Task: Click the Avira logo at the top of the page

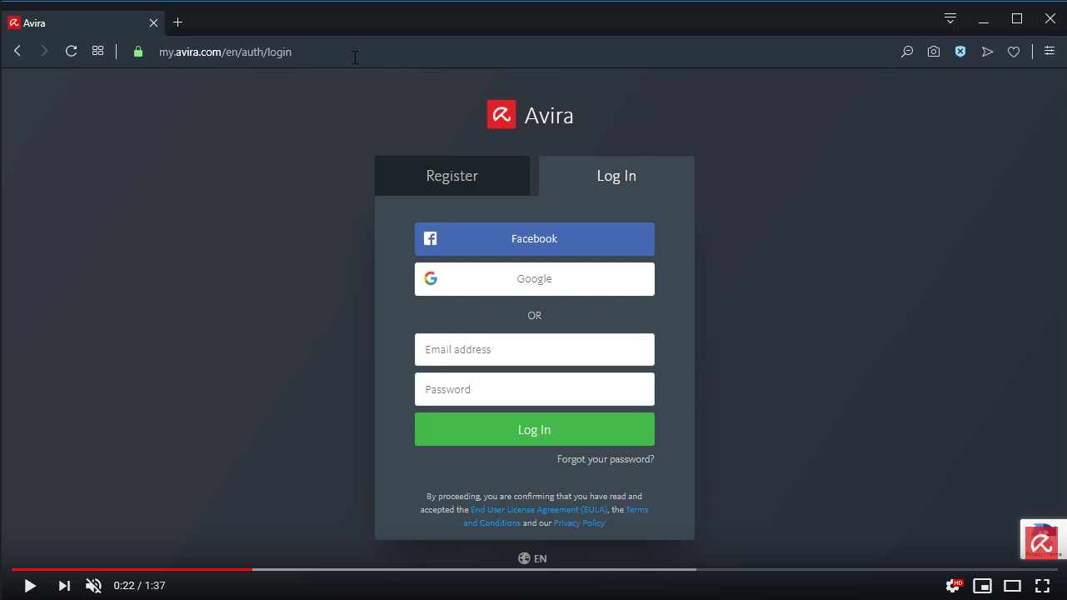Action: pos(531,115)
